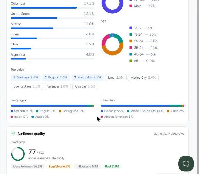The image size is (199, 174).
Task: Click the Spain country bar
Action: [53, 38]
